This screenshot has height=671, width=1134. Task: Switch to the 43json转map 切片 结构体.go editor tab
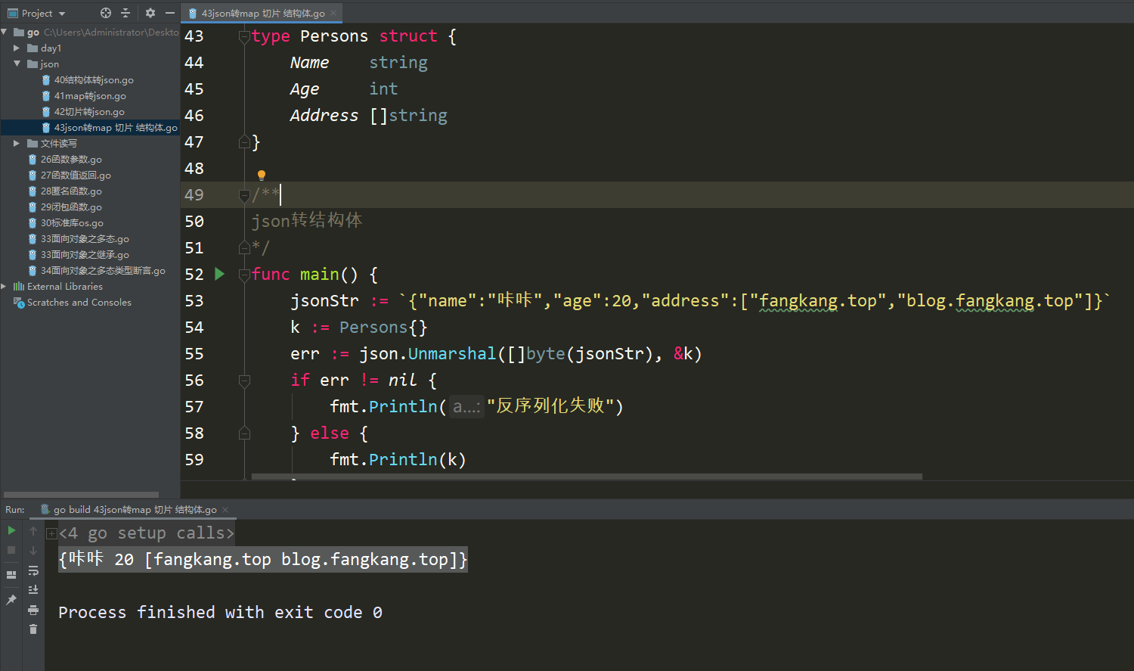coord(261,13)
